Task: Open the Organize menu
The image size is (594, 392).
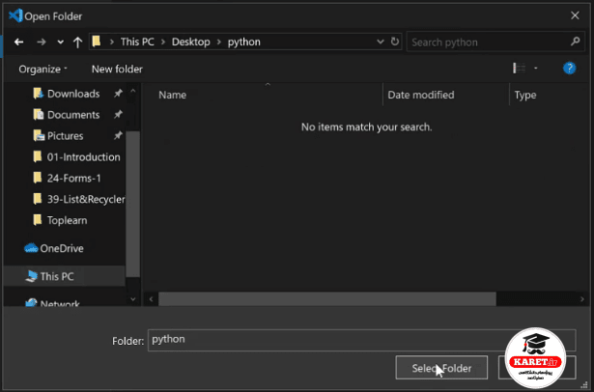Action: (x=42, y=69)
